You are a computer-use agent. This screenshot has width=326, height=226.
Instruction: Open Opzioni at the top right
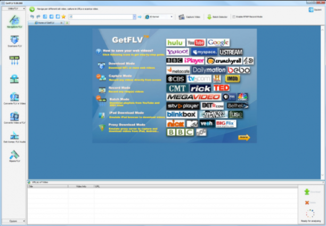[x=315, y=10]
